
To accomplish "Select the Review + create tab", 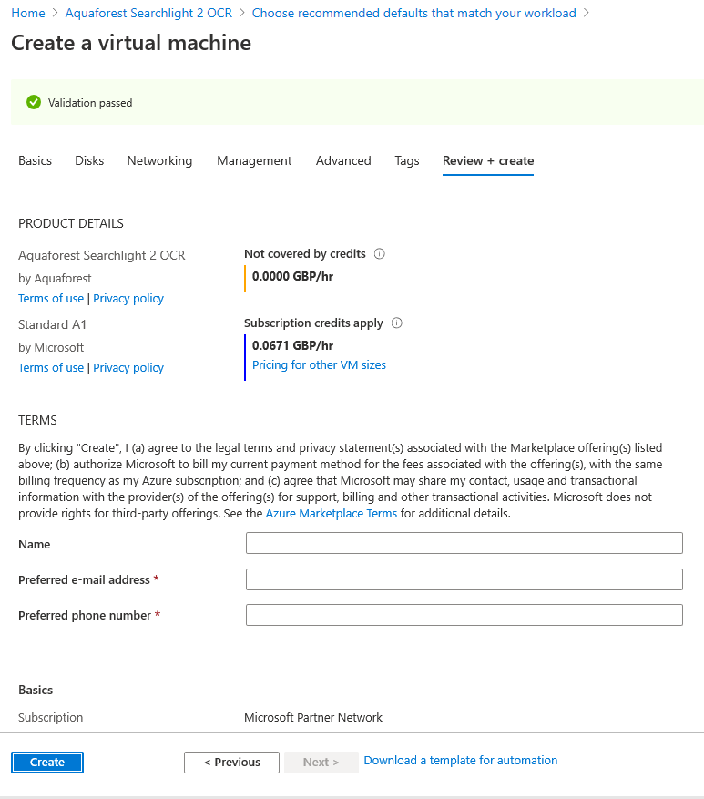I will coord(488,160).
